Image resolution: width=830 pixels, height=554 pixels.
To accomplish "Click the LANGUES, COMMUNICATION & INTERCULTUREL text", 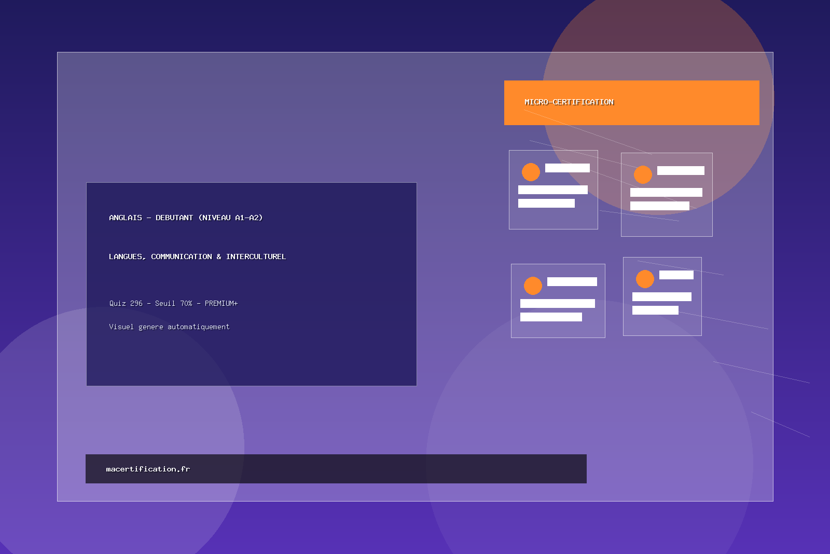I will tap(197, 256).
